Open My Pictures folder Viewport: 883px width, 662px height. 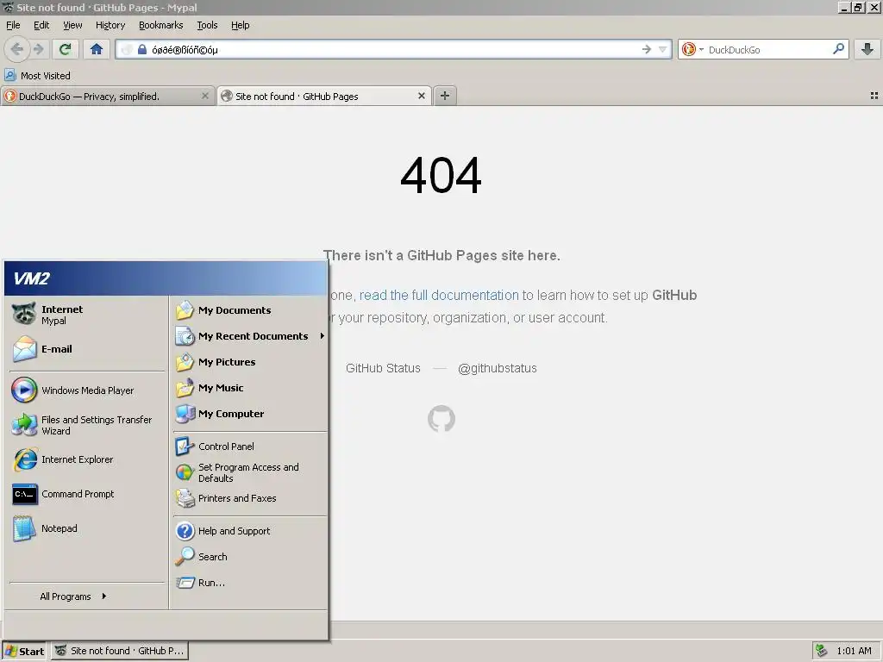(x=249, y=362)
